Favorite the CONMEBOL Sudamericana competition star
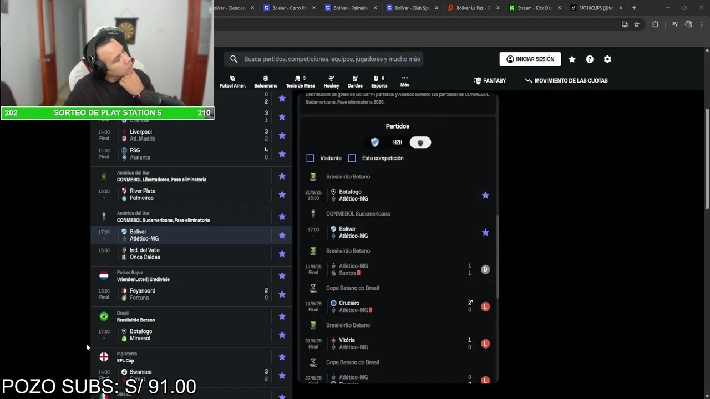This screenshot has width=710, height=399. click(282, 217)
